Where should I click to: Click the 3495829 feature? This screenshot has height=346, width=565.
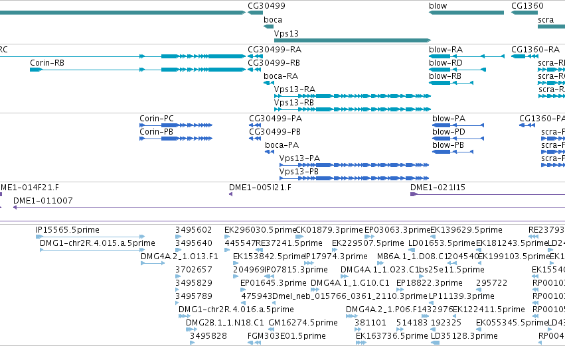pyautogui.click(x=177, y=290)
